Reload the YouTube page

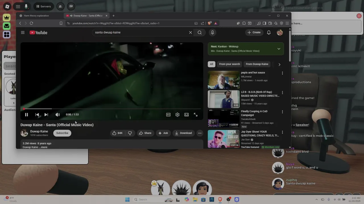[x=31, y=23]
